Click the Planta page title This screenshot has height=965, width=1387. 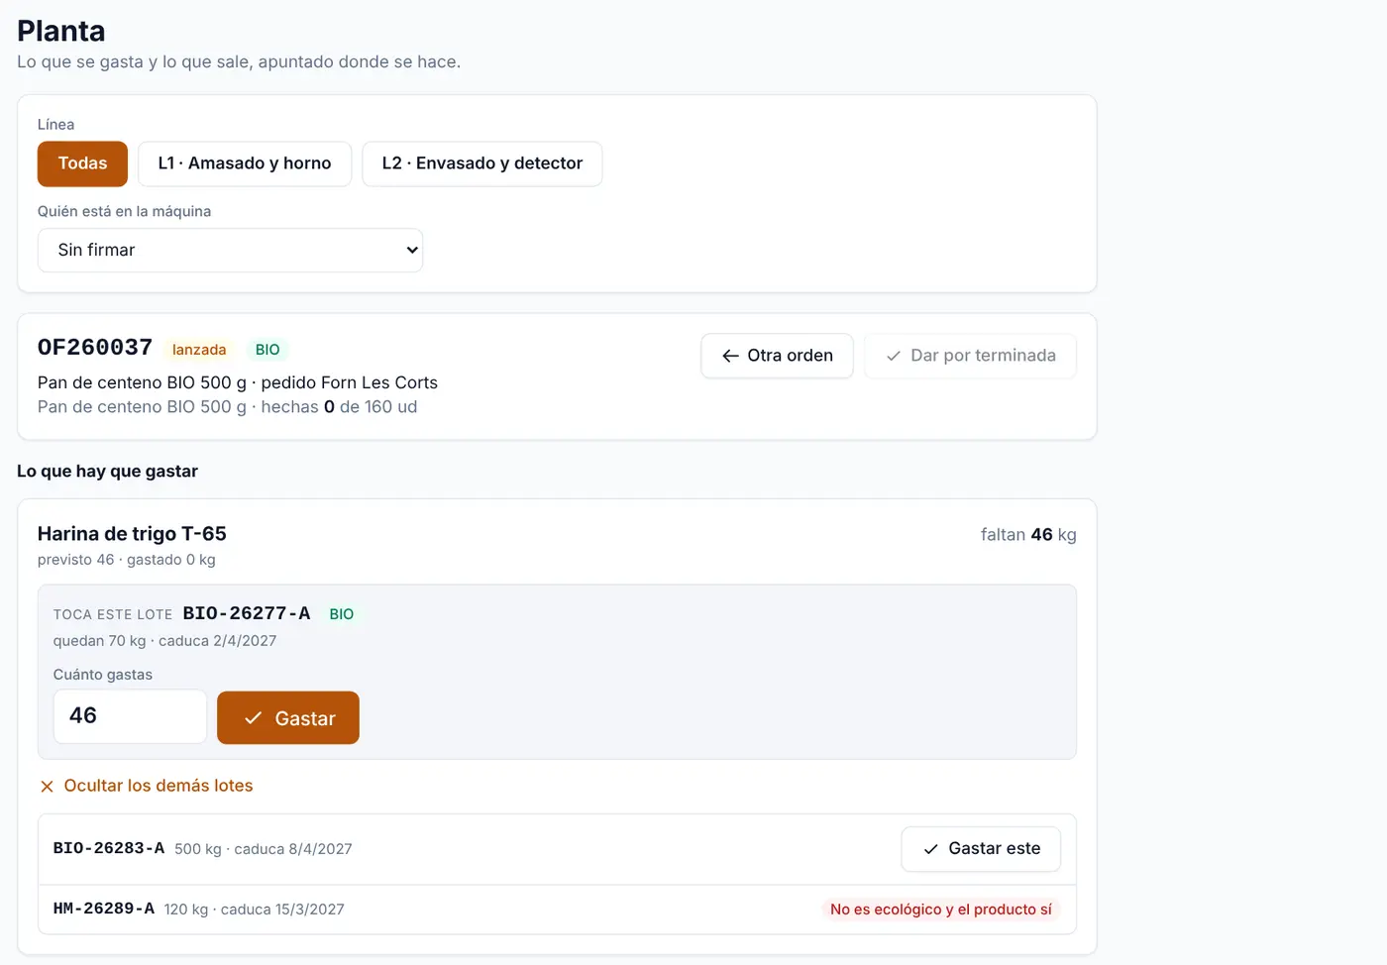click(x=61, y=31)
